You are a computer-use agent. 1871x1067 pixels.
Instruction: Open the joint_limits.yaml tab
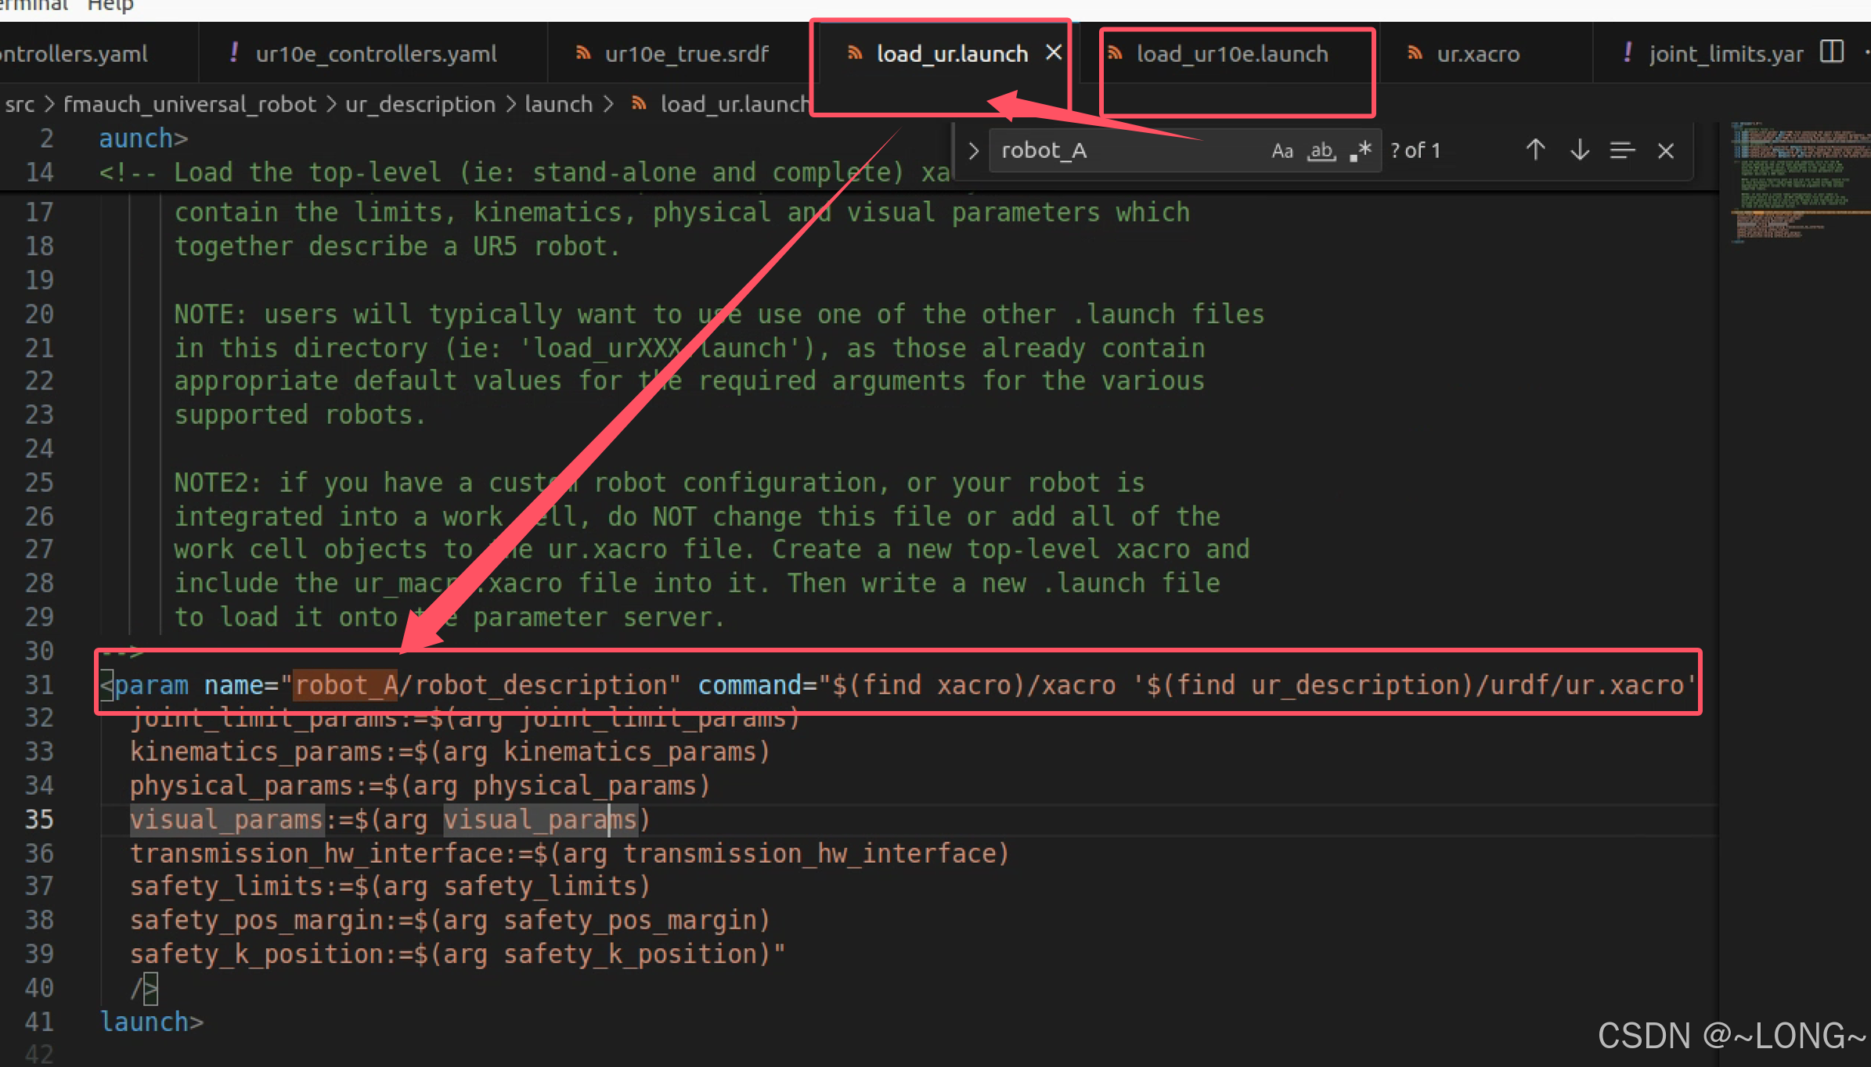click(x=1725, y=54)
